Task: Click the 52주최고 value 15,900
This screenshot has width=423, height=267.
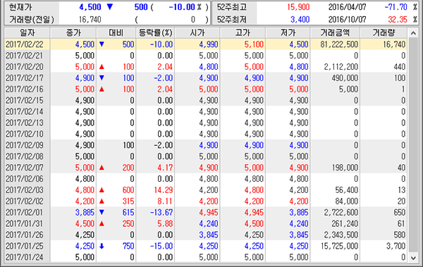Action: point(298,7)
